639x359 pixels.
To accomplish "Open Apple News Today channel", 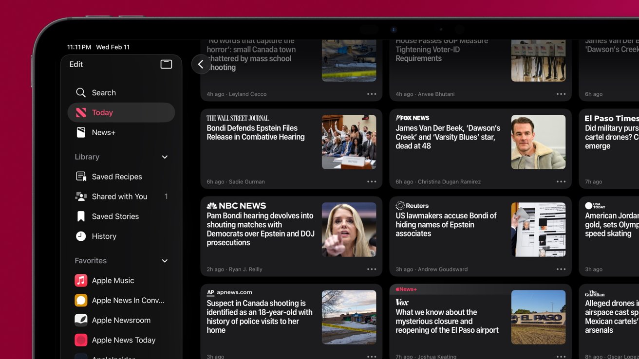I will [123, 340].
